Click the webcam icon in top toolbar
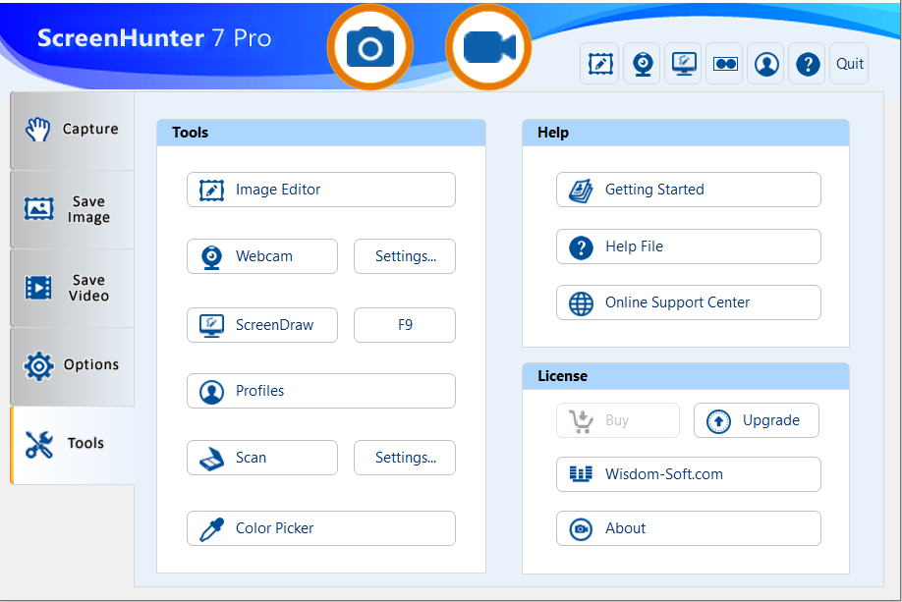The width and height of the screenshot is (902, 602). [x=642, y=64]
